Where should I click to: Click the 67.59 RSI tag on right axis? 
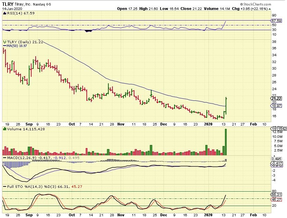(276, 21)
